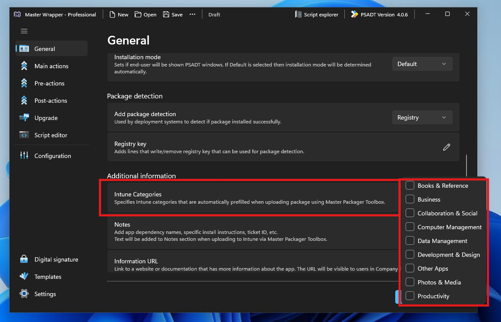Click the Main actions chevrons icon

[x=24, y=66]
